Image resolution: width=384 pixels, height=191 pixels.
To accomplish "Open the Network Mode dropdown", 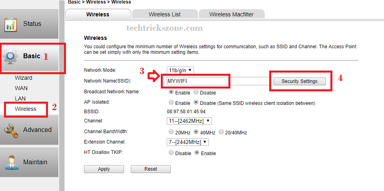I will [180, 70].
